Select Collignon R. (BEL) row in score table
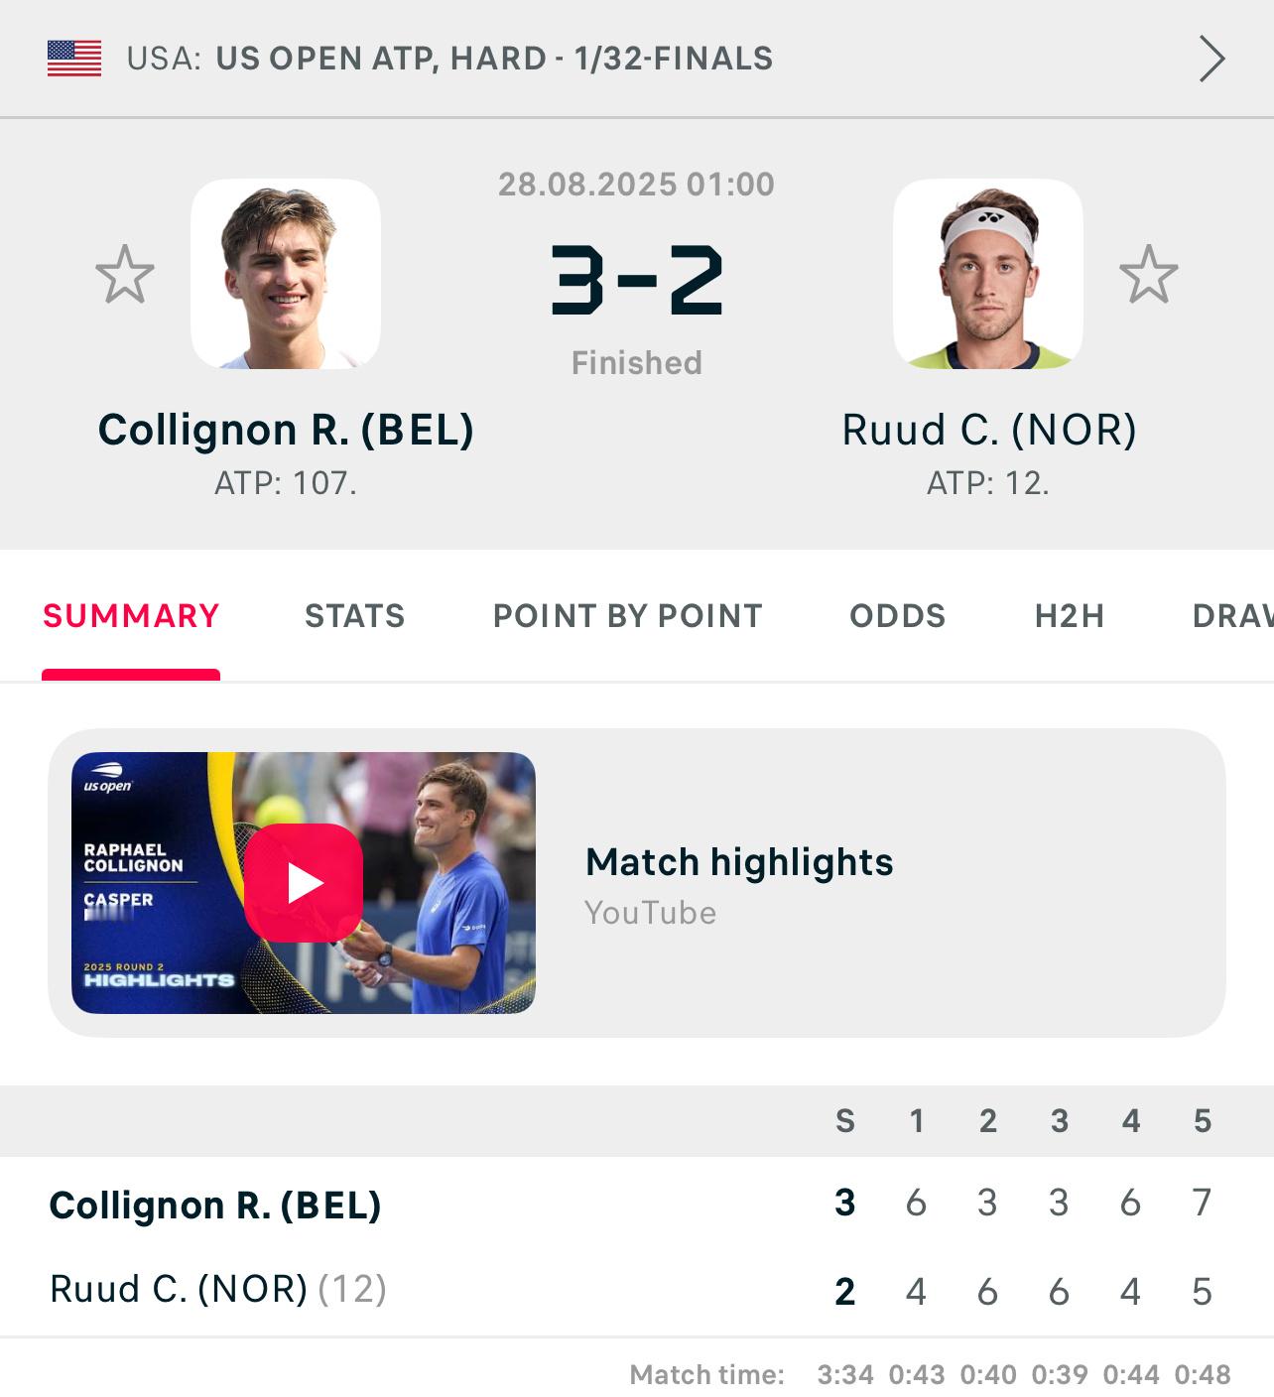1274x1397 pixels. tap(637, 1204)
